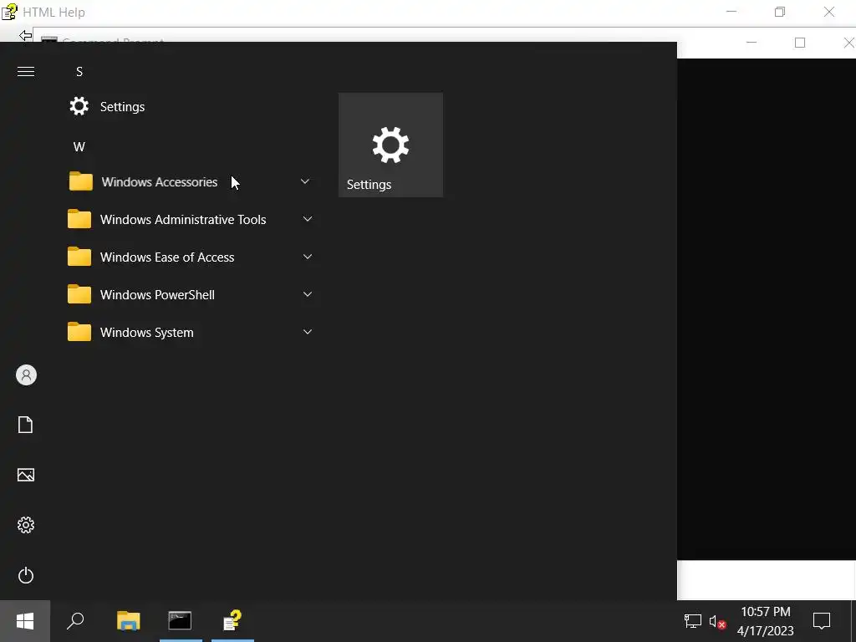Click the muted speaker tray icon
This screenshot has height=642, width=856.
pyautogui.click(x=717, y=621)
